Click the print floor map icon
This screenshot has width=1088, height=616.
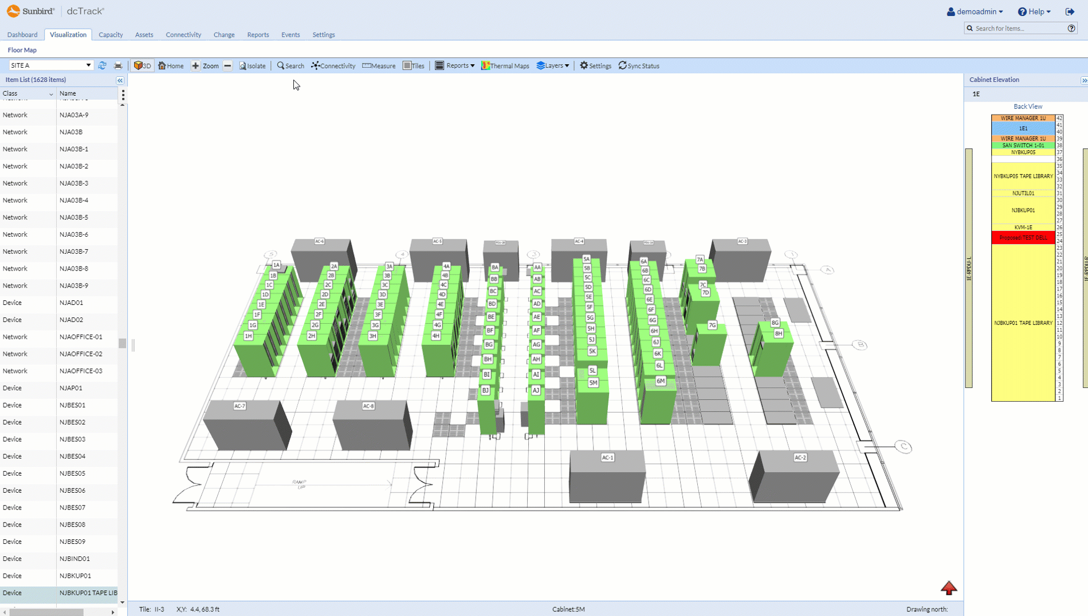pyautogui.click(x=118, y=66)
